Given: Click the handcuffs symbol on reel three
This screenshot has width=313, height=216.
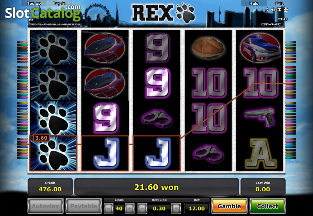Looking at the screenshot, I should [x=157, y=118].
